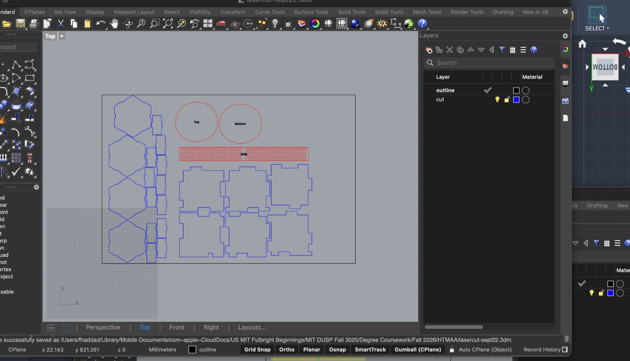Image resolution: width=630 pixels, height=361 pixels.
Task: Click the black color swatch of outline layer
Action: pyautogui.click(x=516, y=90)
